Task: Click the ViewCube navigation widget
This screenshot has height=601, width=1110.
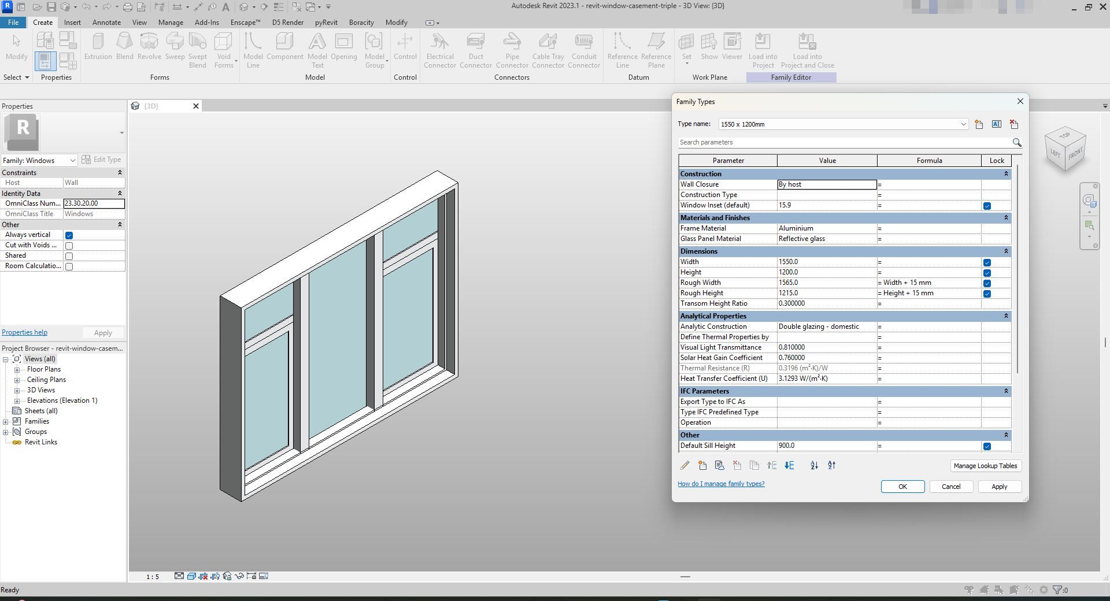Action: pyautogui.click(x=1065, y=150)
